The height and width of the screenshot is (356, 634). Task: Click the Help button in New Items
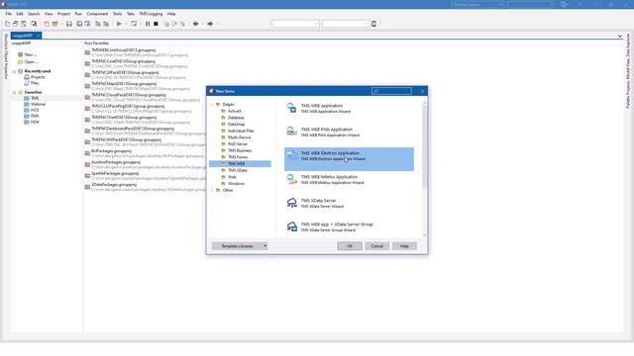(404, 246)
